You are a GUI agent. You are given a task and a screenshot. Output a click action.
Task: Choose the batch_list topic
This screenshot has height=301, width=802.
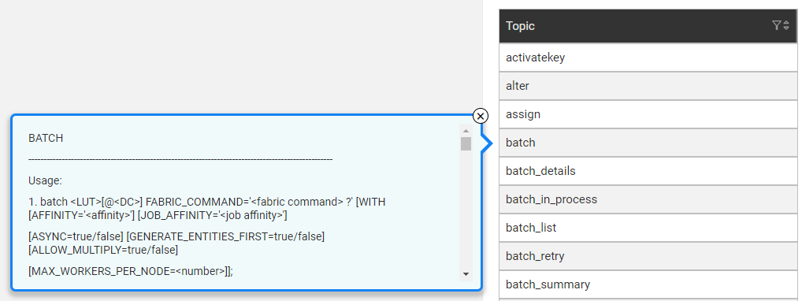tap(648, 227)
